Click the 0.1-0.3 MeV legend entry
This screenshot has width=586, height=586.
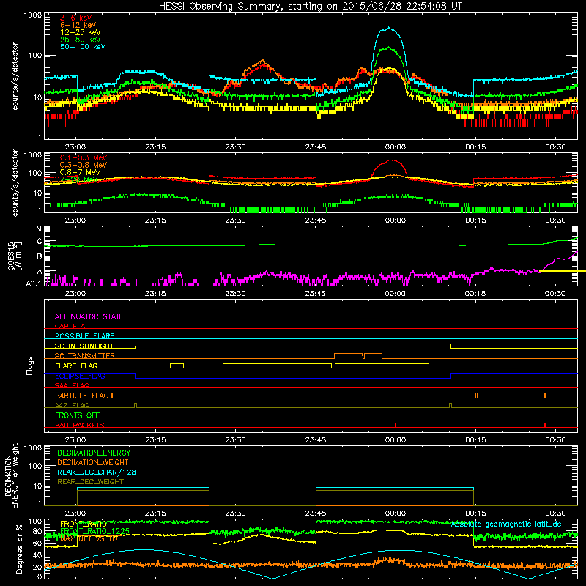coord(83,157)
